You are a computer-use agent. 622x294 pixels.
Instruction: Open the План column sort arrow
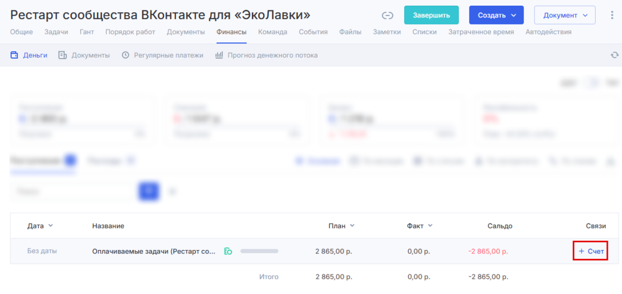point(352,226)
